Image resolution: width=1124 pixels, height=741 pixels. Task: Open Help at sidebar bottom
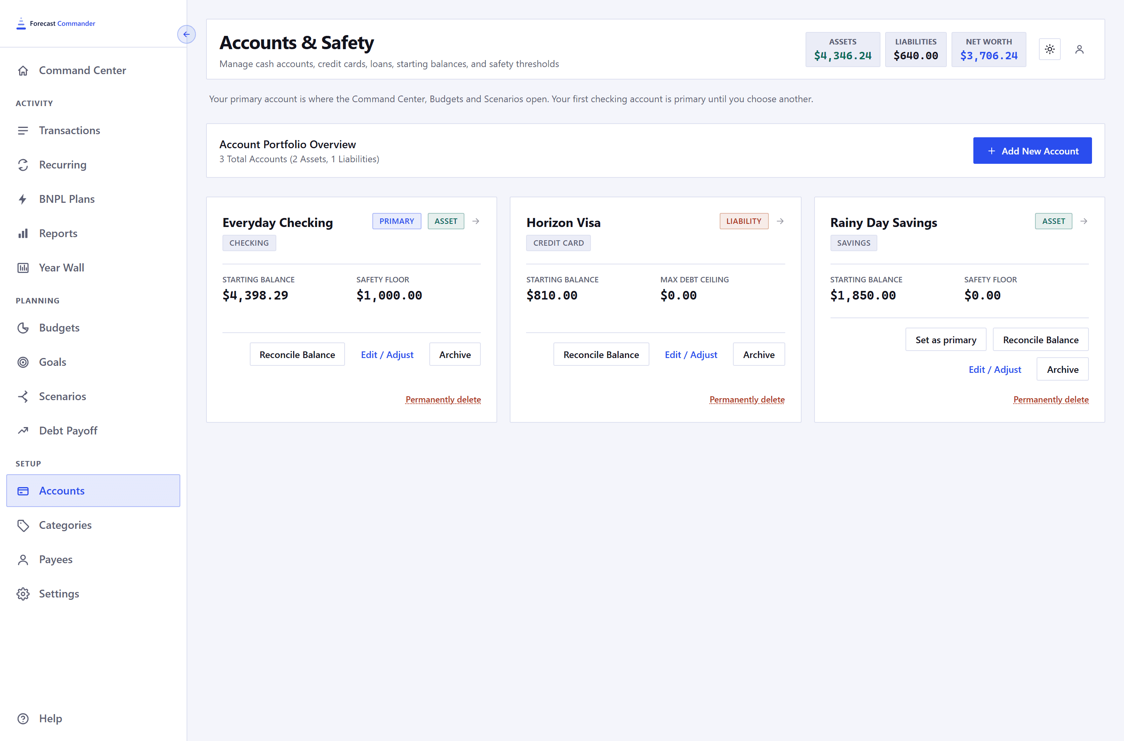coord(93,719)
